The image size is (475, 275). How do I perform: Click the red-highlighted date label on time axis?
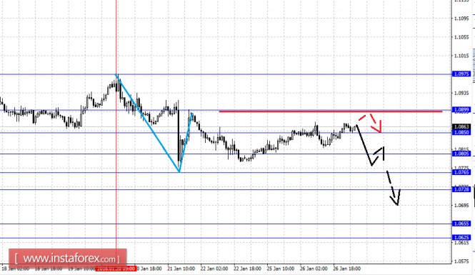tap(116, 269)
